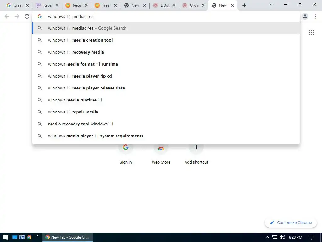Pick 'windows media format 11 runtime' suggestion

coord(166,64)
